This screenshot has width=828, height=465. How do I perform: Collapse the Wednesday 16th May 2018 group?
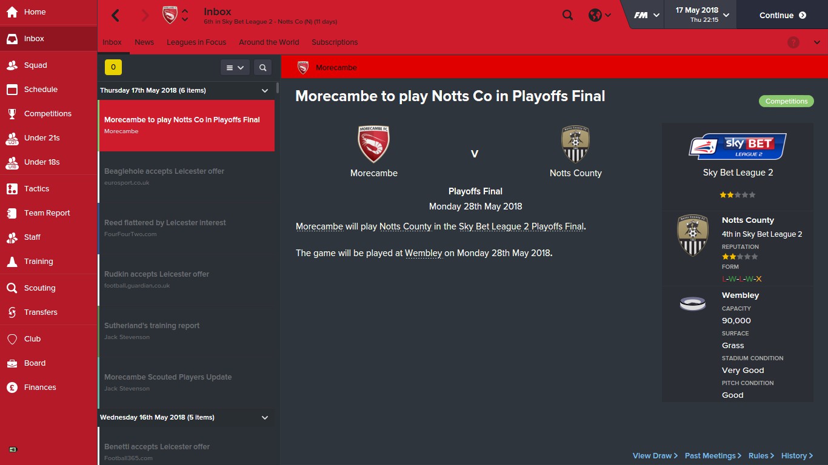[x=264, y=418]
